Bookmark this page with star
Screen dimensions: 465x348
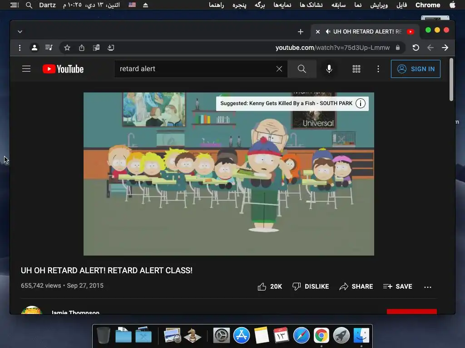click(x=67, y=48)
